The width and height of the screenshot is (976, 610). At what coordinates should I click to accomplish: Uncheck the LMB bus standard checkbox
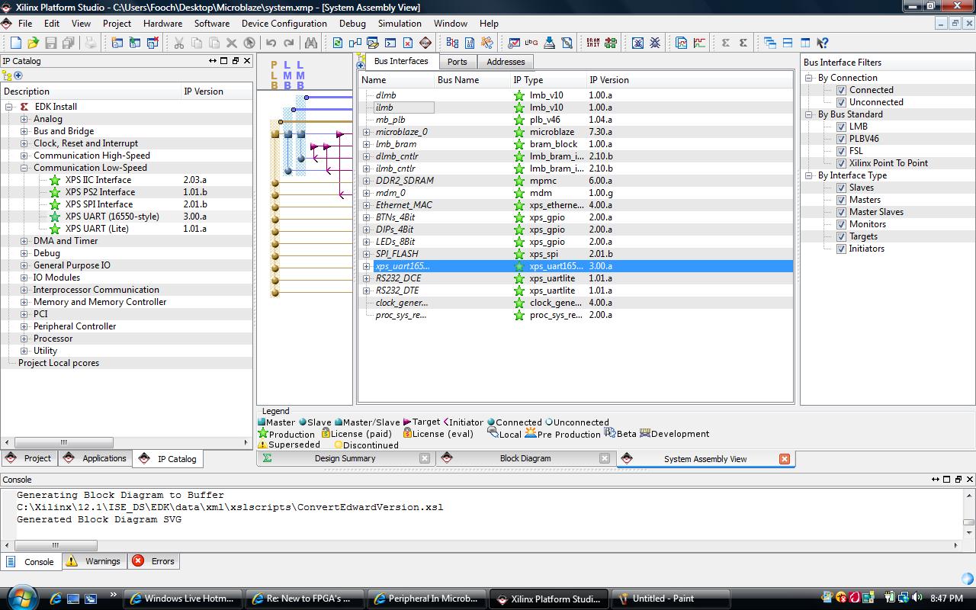click(x=841, y=127)
